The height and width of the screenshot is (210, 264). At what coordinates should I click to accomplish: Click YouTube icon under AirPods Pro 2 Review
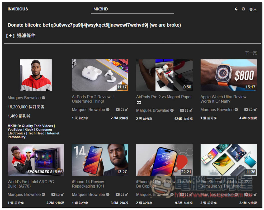point(117,110)
